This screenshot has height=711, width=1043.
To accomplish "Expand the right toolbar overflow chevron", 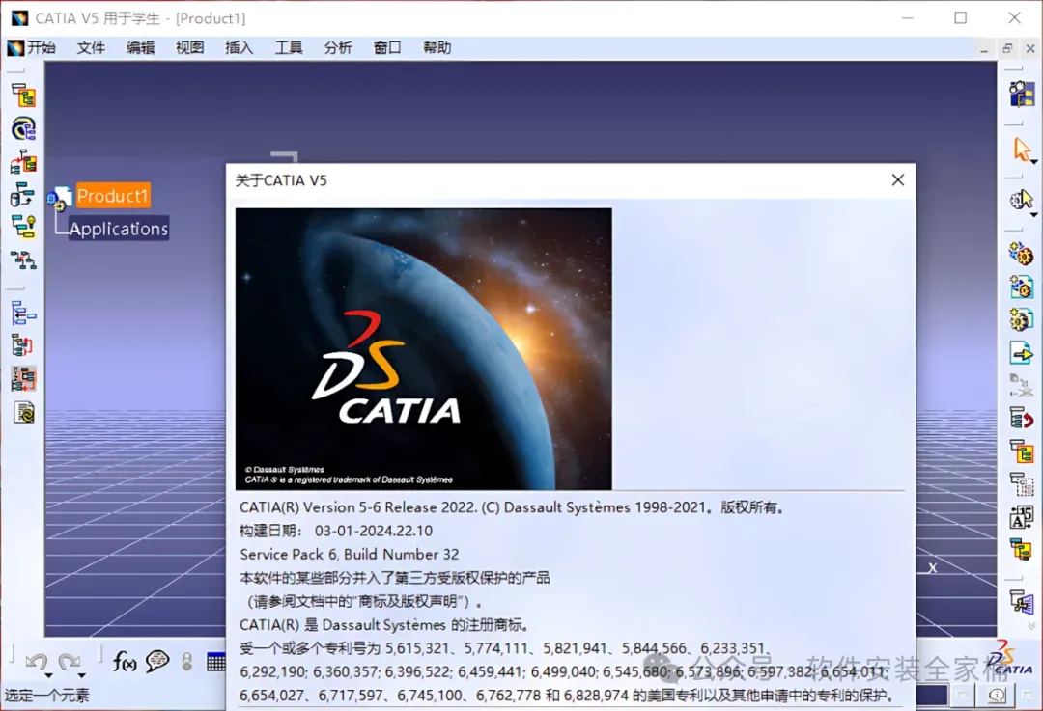I will point(1031,626).
